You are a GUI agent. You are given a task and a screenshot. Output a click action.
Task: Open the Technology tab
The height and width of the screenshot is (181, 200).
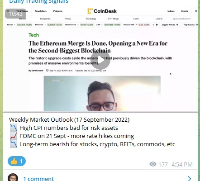point(90,19)
